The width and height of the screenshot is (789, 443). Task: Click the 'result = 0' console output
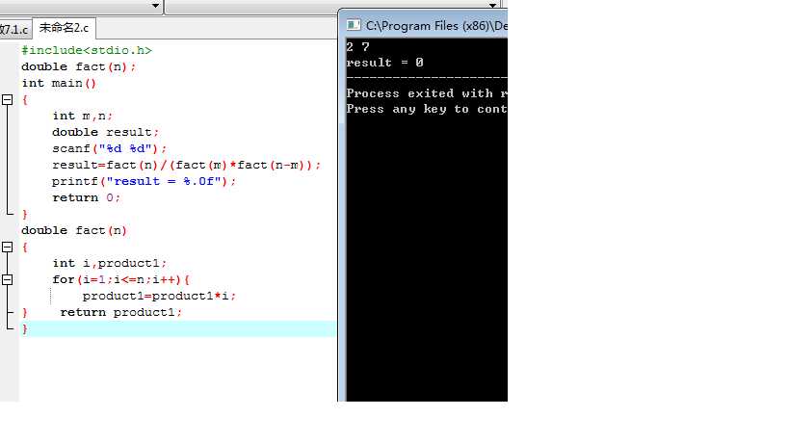click(x=385, y=63)
